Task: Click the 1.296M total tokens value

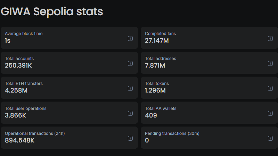Action: click(155, 90)
